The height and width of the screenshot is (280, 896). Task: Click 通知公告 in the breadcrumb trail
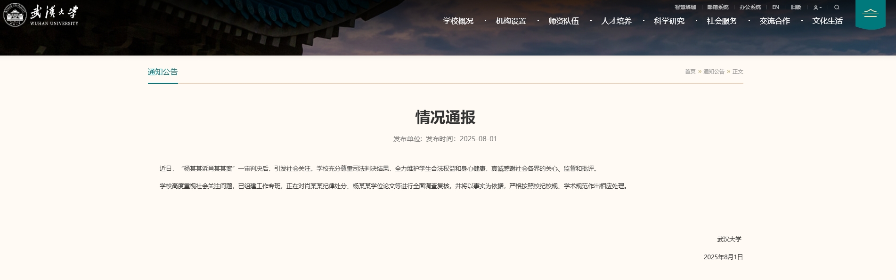click(714, 72)
